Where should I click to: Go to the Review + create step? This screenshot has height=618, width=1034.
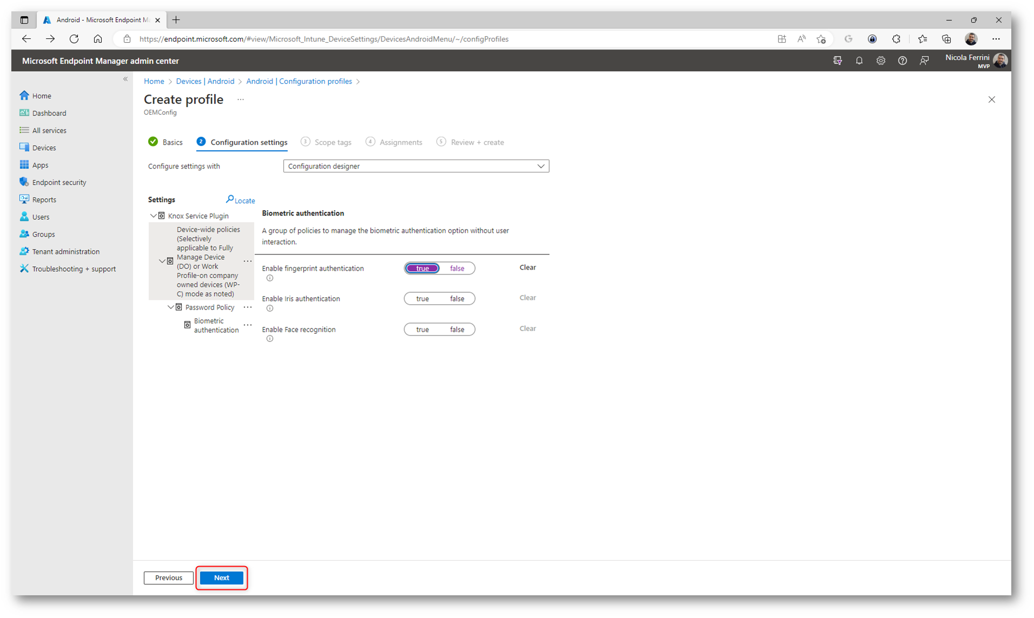(470, 142)
